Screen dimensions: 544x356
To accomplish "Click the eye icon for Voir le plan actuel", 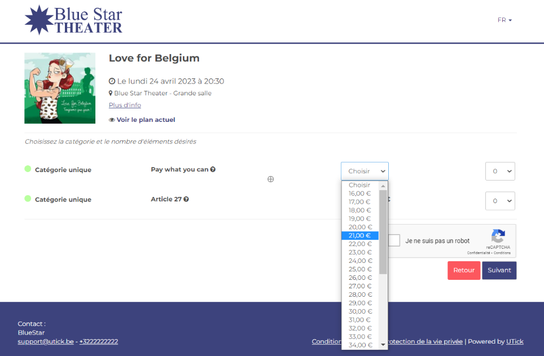I will pos(112,120).
